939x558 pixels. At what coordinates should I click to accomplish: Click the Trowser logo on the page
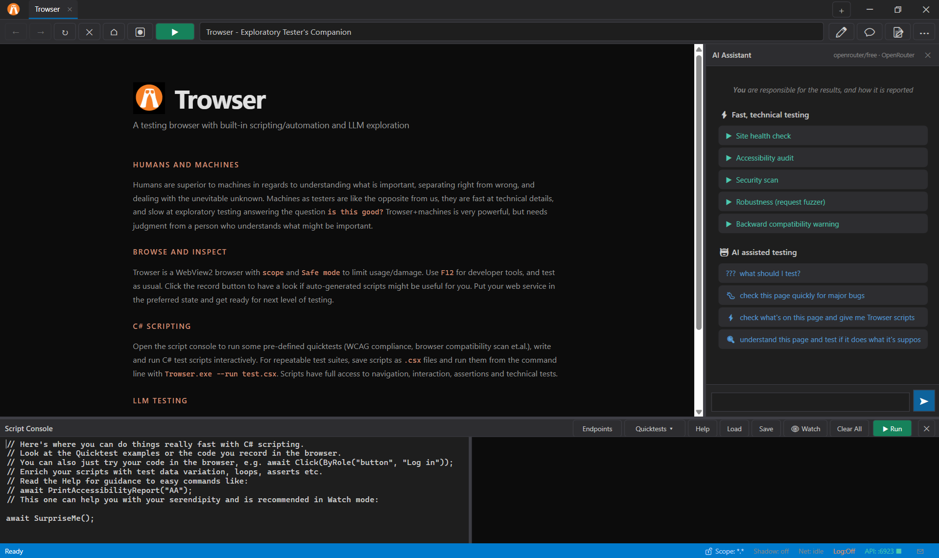(149, 98)
